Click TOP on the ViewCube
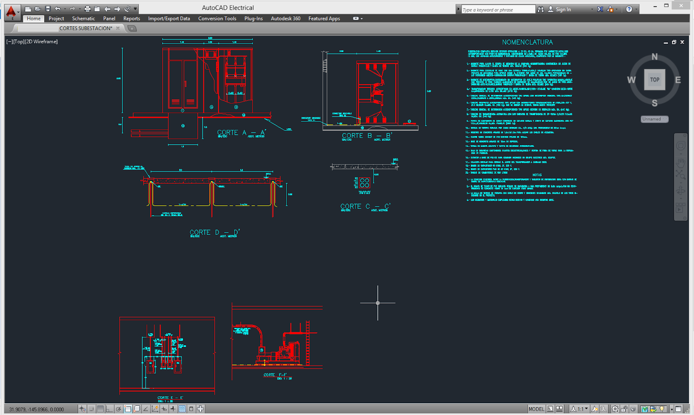 click(655, 80)
